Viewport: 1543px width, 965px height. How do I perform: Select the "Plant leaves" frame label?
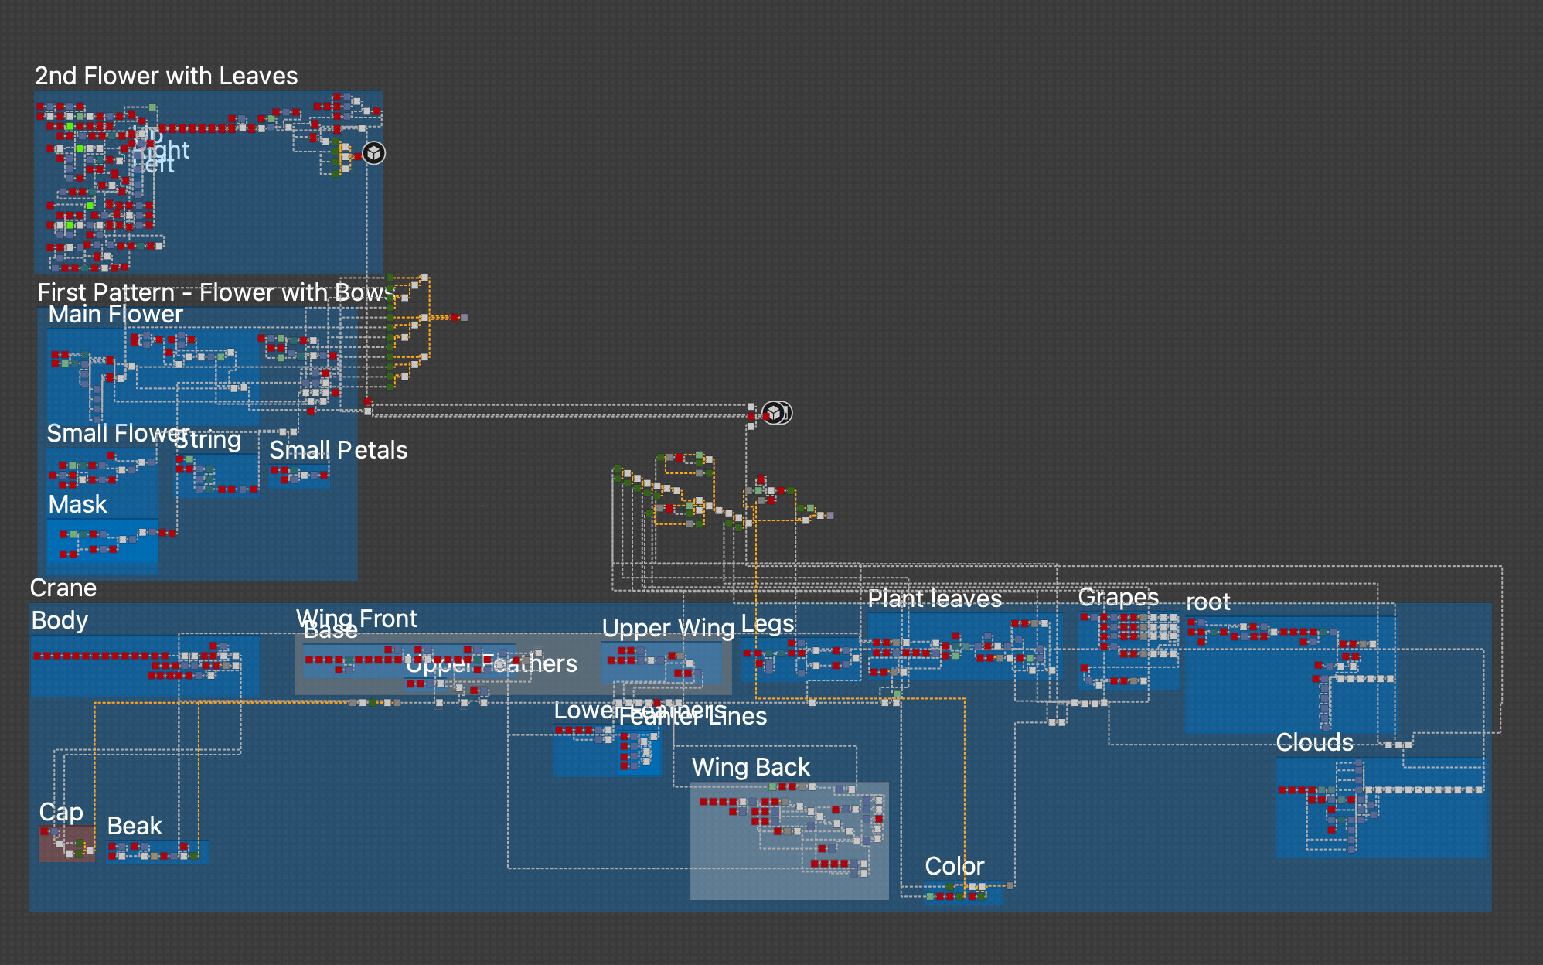[x=935, y=598]
